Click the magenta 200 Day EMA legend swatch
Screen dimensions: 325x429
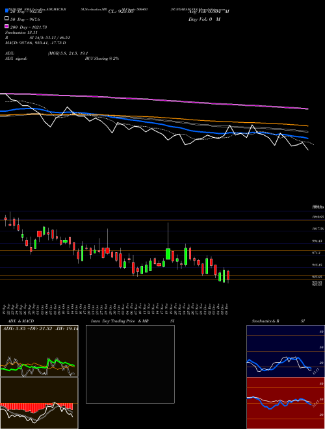[x=6, y=27]
